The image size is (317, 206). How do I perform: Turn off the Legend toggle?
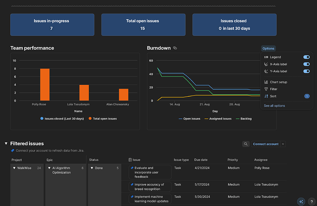pos(306,57)
